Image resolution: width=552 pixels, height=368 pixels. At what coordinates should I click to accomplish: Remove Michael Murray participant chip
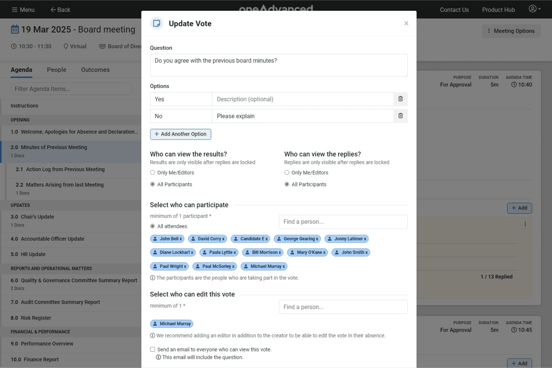283,266
